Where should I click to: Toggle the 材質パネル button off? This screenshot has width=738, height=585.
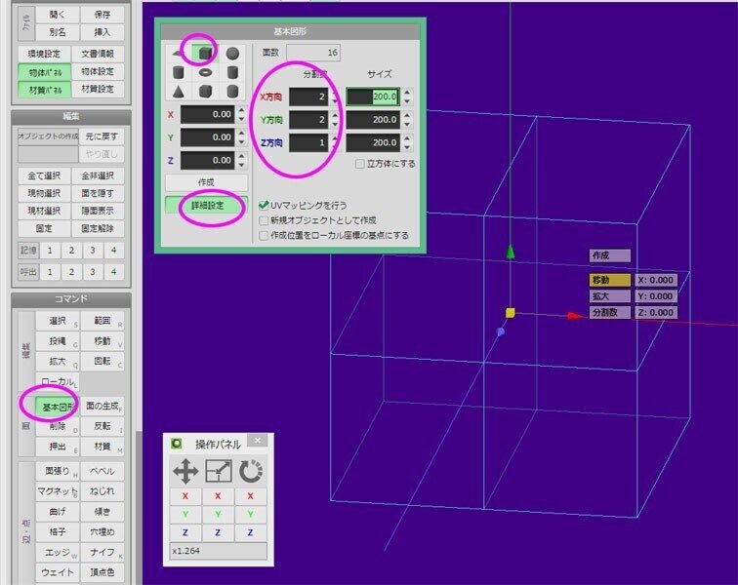click(45, 90)
